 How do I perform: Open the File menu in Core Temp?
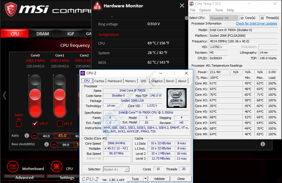pos(193,10)
